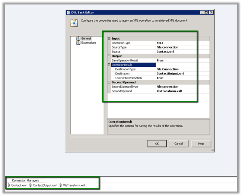Click the SecondOperand property label
Screen dimensions: 242x196
pyautogui.click(x=122, y=91)
